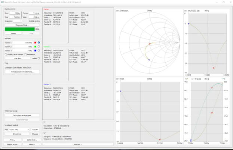
Task: Select the Marker 2 radio button
Action: 39,46
